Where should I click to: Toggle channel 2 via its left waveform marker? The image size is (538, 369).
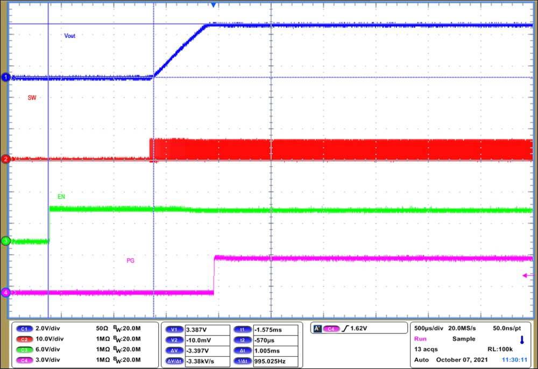point(5,159)
